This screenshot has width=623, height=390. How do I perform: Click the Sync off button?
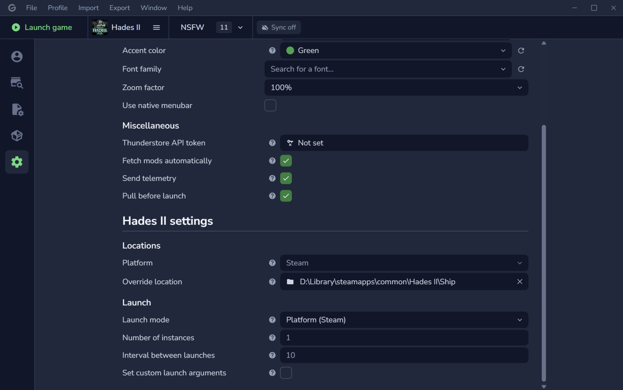pos(279,27)
